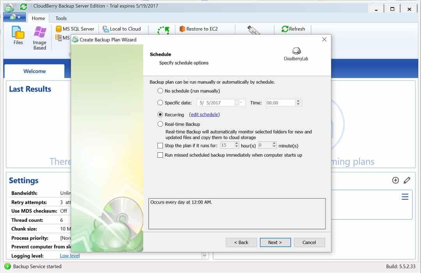This screenshot has width=421, height=273.
Task: Choose MS SQL Server backup
Action: tap(75, 29)
